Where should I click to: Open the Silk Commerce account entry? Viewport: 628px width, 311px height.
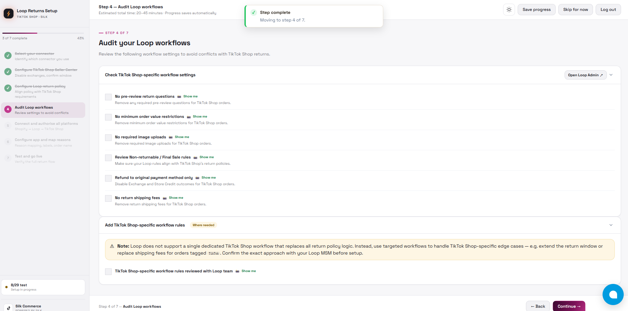click(43, 307)
